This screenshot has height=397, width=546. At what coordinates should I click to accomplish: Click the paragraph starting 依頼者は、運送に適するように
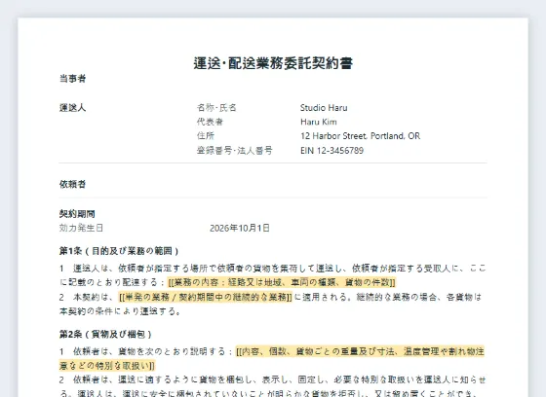click(x=272, y=386)
